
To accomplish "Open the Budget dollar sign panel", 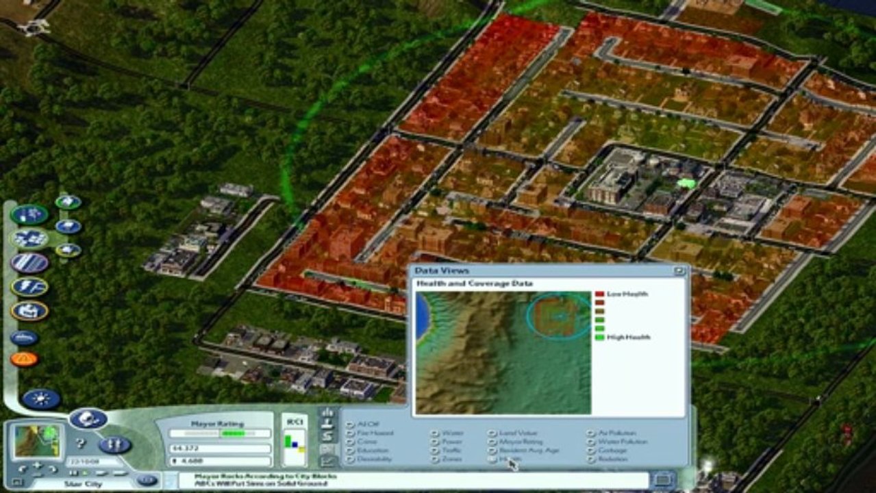I will [327, 435].
